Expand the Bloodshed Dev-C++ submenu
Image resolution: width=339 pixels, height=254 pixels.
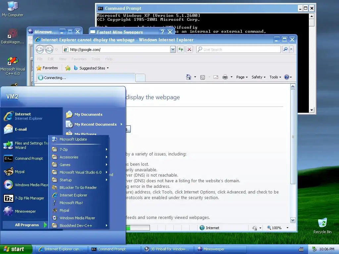79,226
